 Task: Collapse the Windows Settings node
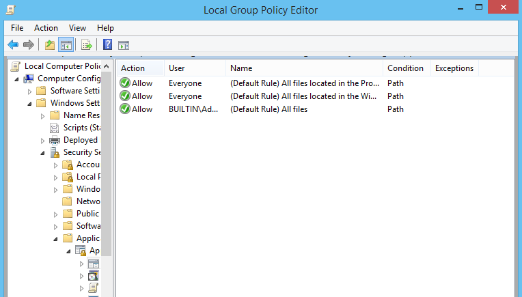pyautogui.click(x=29, y=104)
